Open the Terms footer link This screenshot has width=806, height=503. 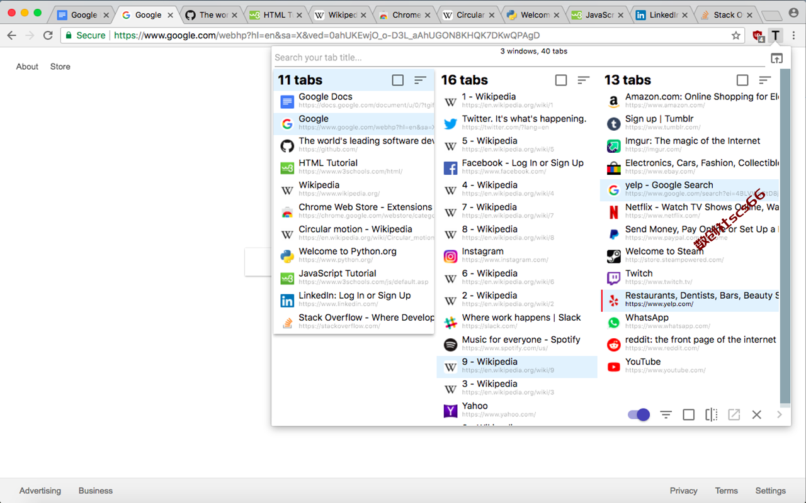(x=726, y=490)
